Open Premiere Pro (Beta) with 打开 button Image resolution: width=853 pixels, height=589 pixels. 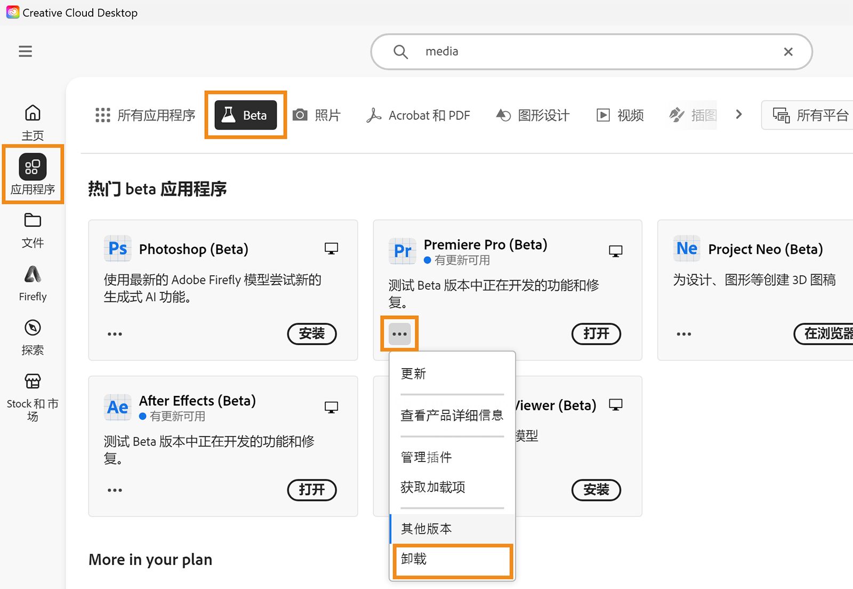click(x=596, y=334)
